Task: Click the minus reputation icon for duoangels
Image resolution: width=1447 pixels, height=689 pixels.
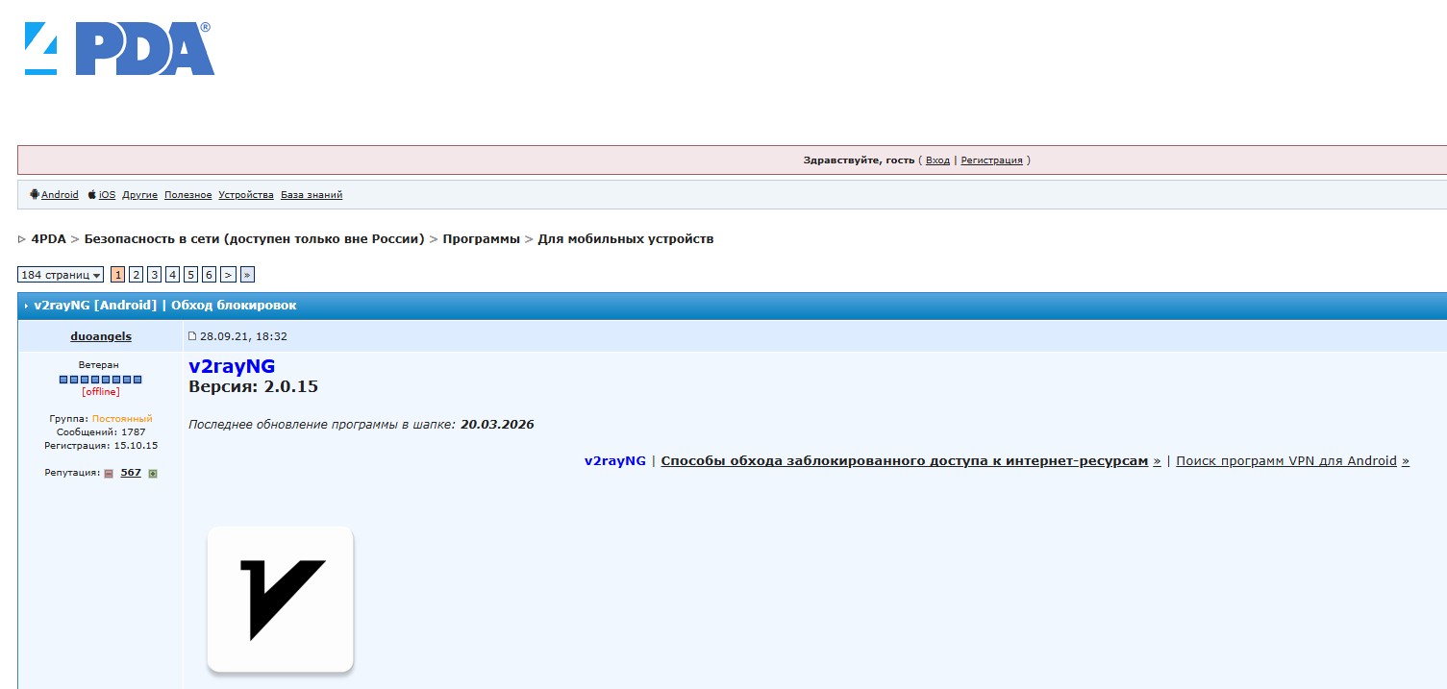Action: click(109, 473)
